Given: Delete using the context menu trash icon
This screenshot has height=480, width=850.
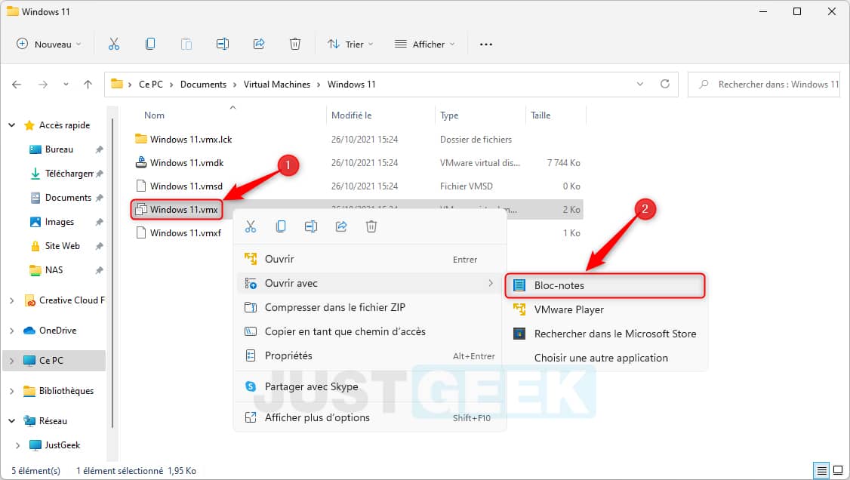Looking at the screenshot, I should [371, 226].
